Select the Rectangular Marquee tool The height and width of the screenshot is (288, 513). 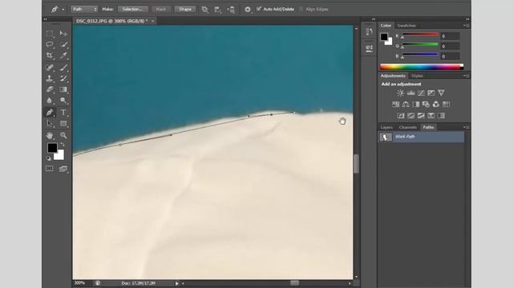pyautogui.click(x=50, y=34)
